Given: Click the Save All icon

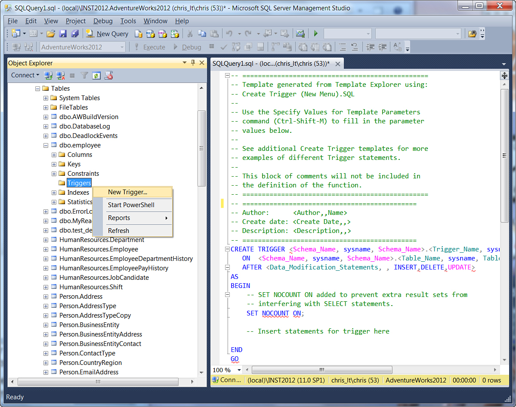Looking at the screenshot, I should (x=75, y=34).
